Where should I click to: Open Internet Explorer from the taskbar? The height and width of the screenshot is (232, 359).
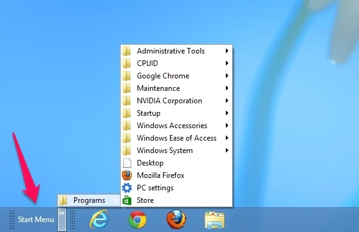(x=99, y=219)
